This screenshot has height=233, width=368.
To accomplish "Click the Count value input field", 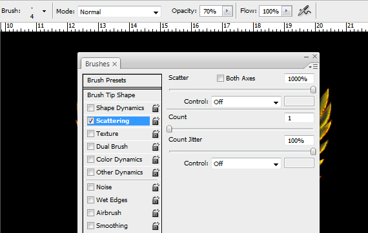I will tap(299, 118).
